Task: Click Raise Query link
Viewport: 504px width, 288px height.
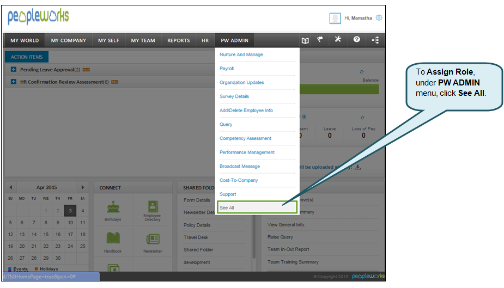Action: [x=280, y=237]
